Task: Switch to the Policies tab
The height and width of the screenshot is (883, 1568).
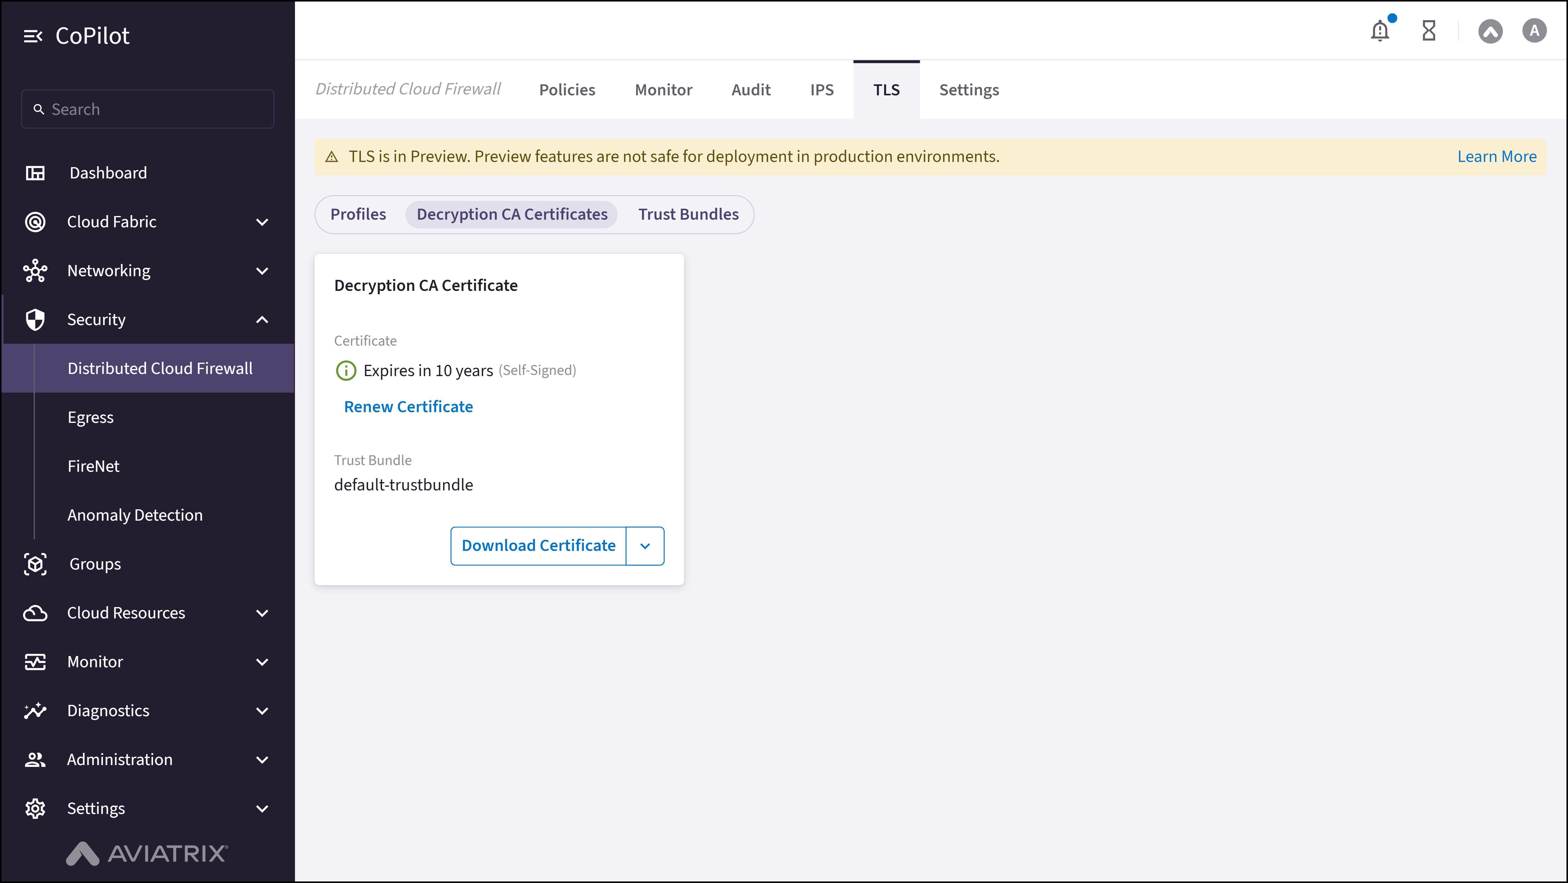Action: (x=567, y=90)
